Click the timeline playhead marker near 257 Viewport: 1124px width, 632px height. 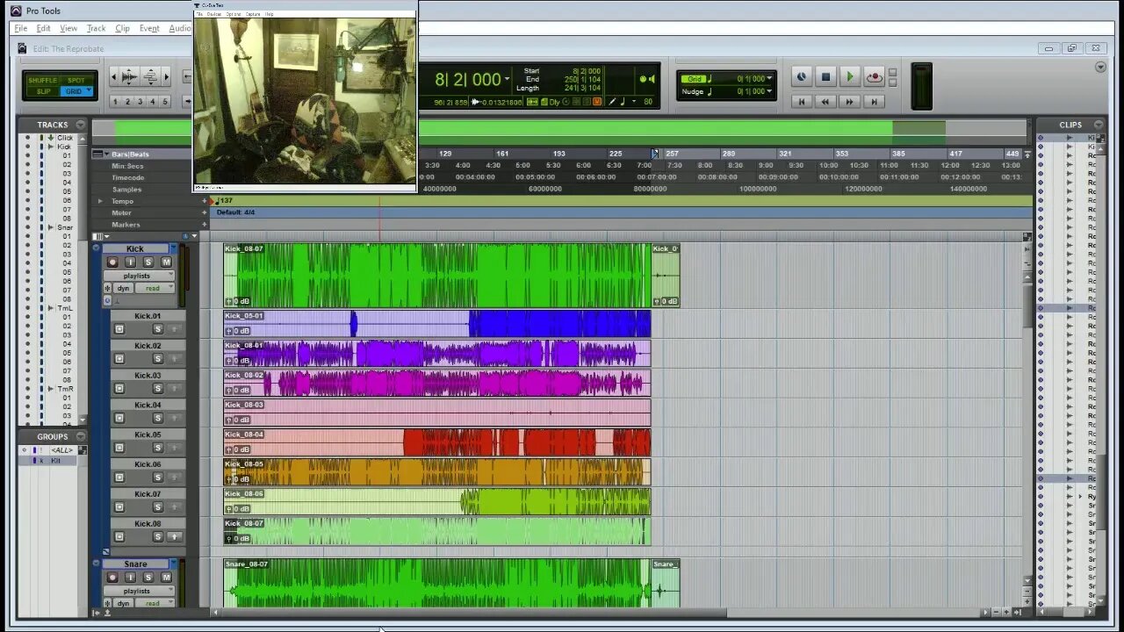tap(655, 154)
